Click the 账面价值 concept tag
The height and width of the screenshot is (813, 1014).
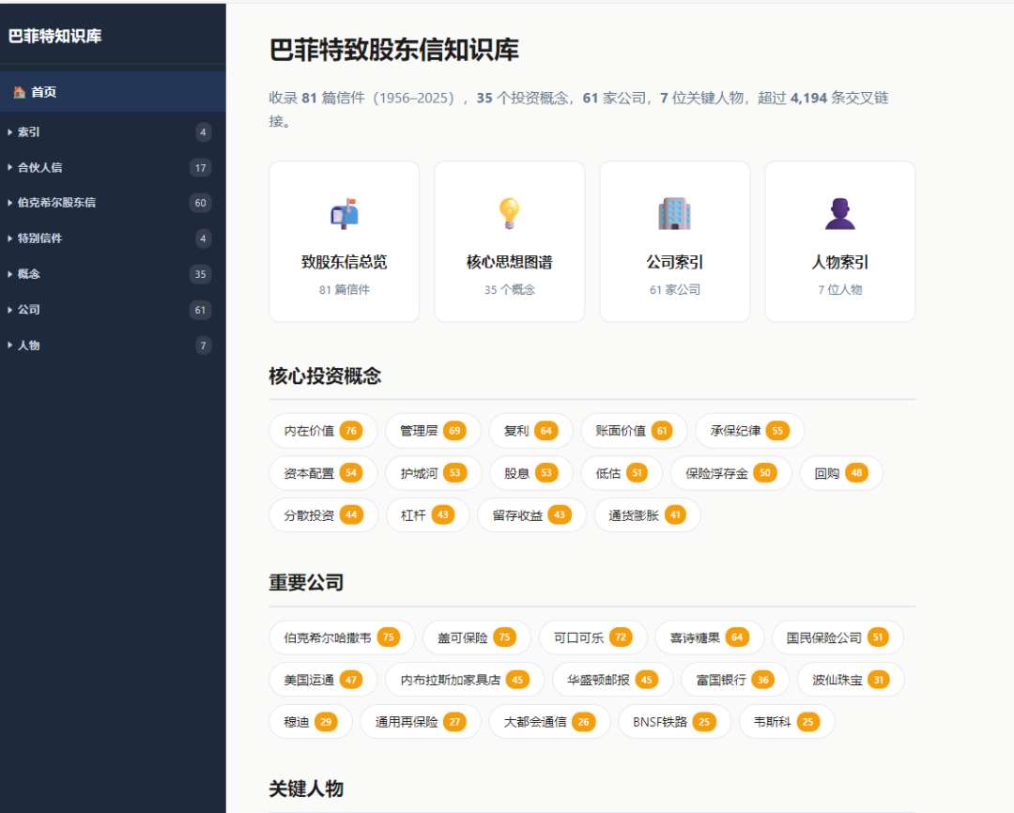634,431
